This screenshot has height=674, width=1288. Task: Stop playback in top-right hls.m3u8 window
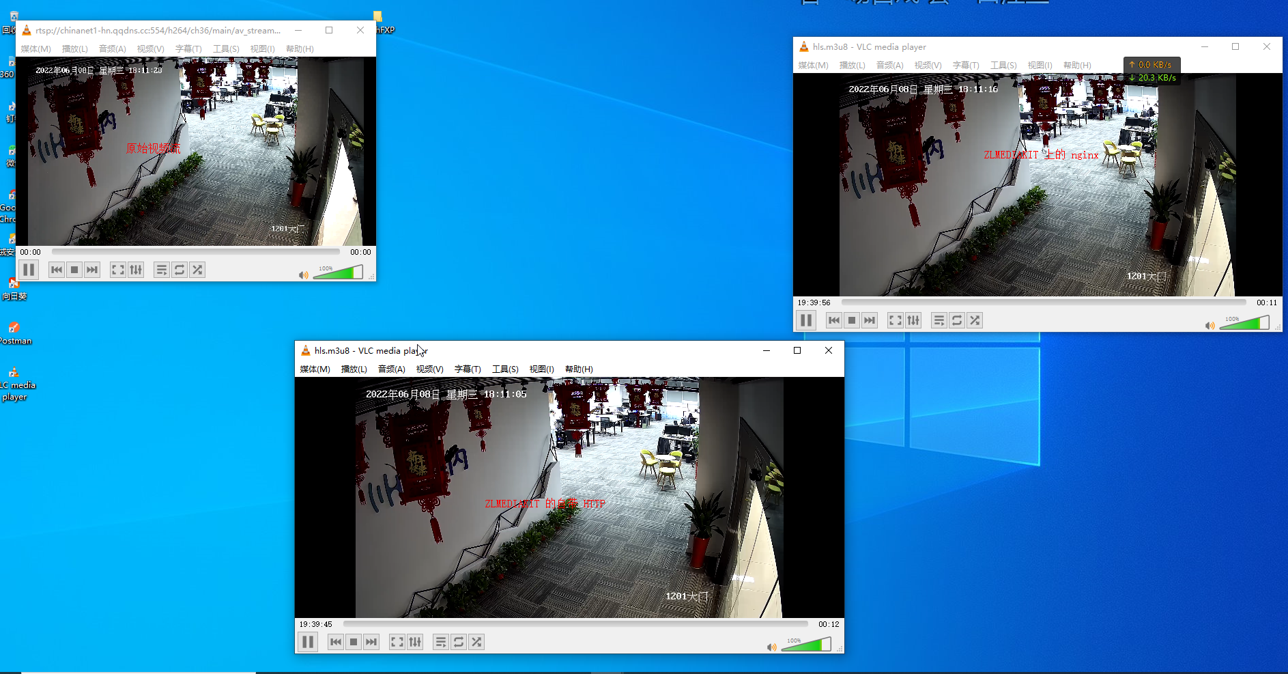(x=852, y=320)
